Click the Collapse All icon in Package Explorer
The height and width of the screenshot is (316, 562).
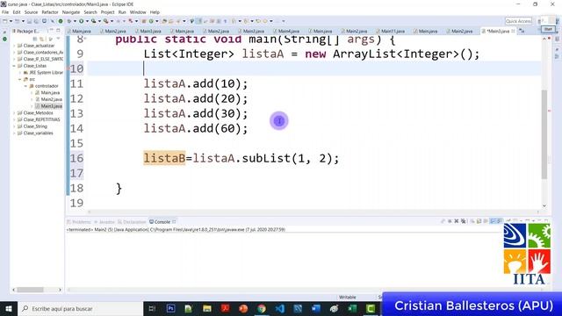[35, 39]
